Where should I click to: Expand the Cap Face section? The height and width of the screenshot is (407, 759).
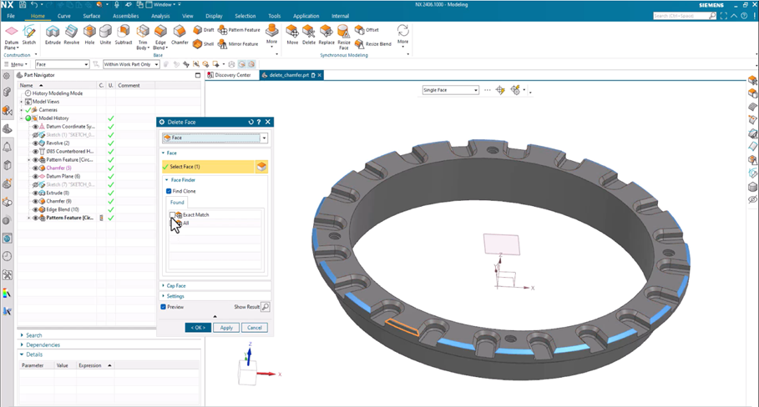pyautogui.click(x=175, y=286)
